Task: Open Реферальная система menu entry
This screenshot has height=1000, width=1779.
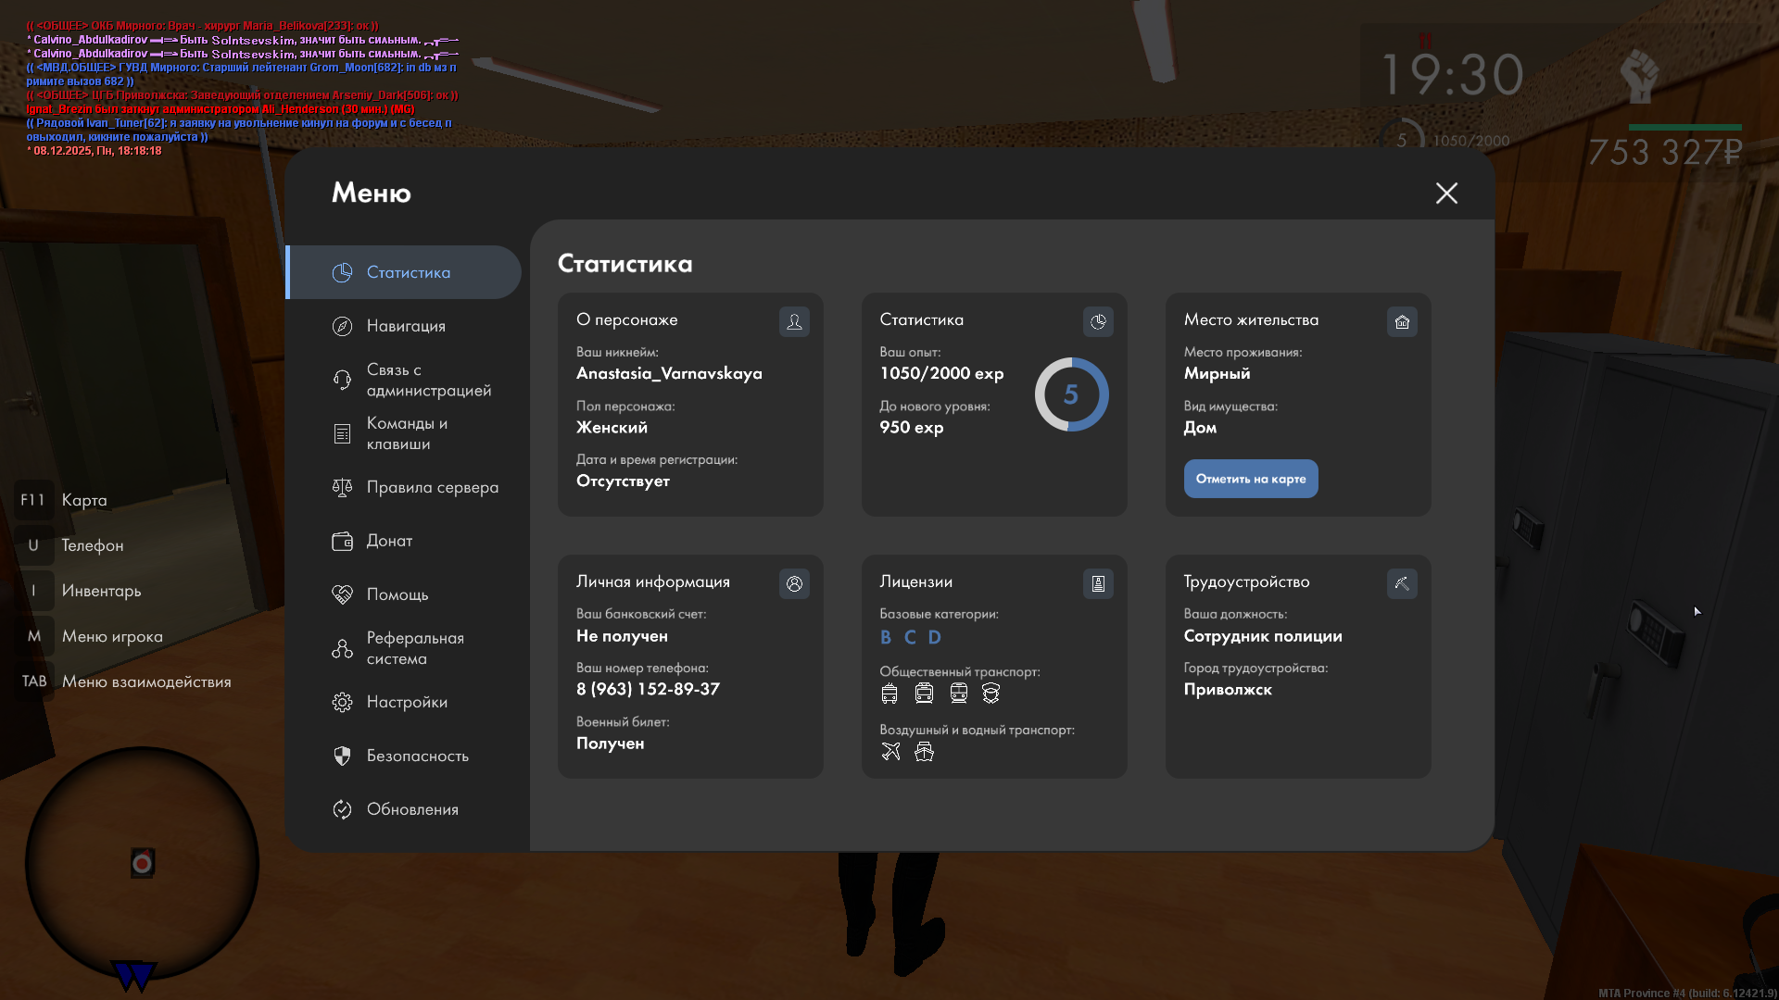Action: [414, 648]
